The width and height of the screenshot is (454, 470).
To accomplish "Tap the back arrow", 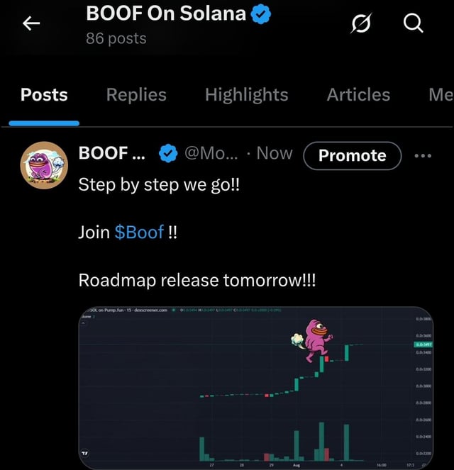I will [31, 24].
